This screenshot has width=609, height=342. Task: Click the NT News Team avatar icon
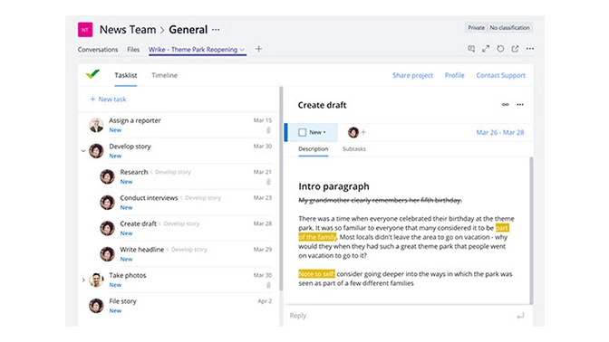85,30
